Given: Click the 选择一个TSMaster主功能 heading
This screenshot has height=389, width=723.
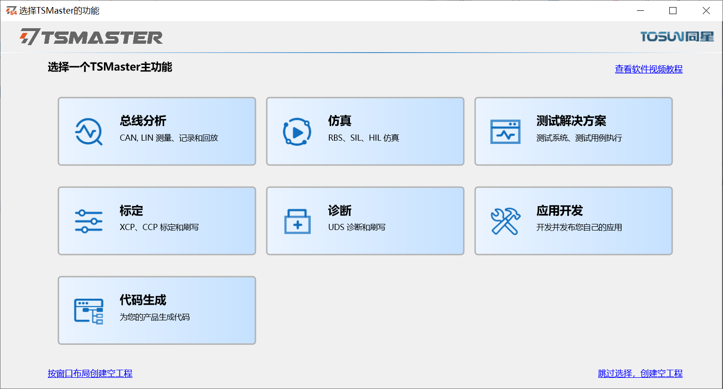Looking at the screenshot, I should coord(110,67).
